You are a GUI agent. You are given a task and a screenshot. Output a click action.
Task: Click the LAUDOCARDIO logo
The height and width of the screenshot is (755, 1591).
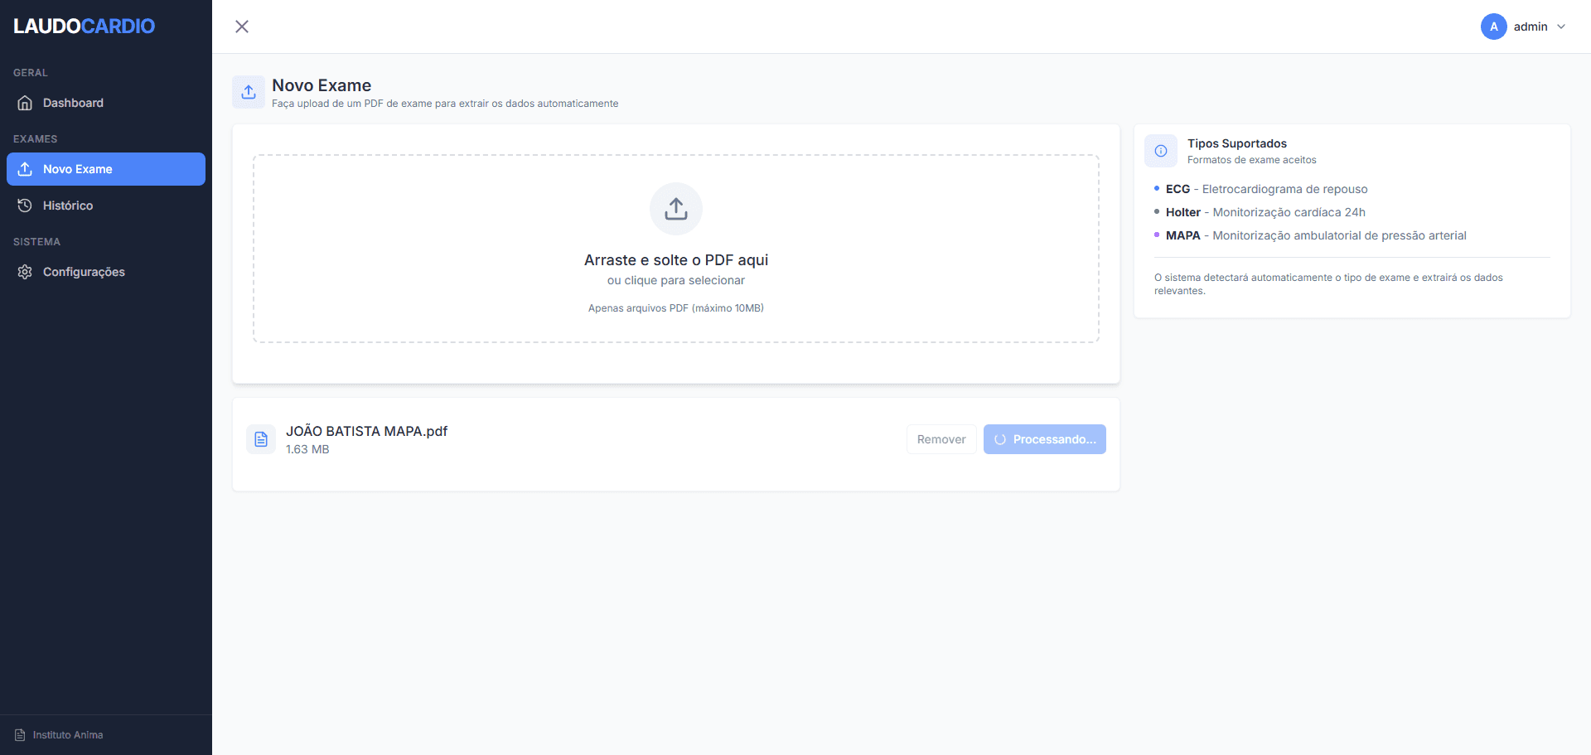click(84, 27)
